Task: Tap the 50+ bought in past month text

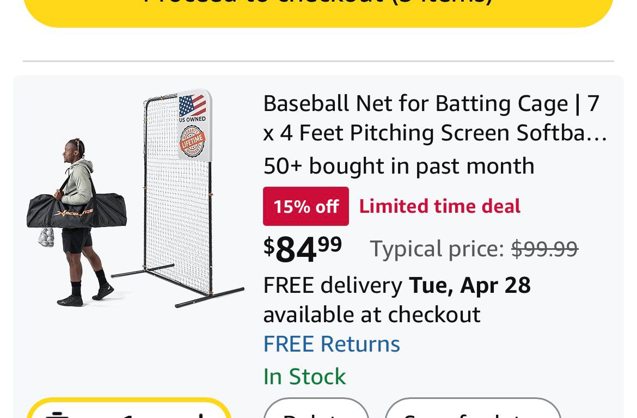Action: 399,166
